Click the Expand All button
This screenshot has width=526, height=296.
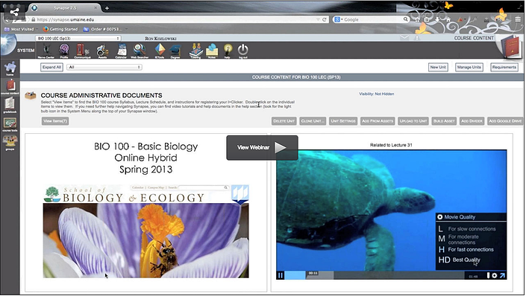[51, 67]
